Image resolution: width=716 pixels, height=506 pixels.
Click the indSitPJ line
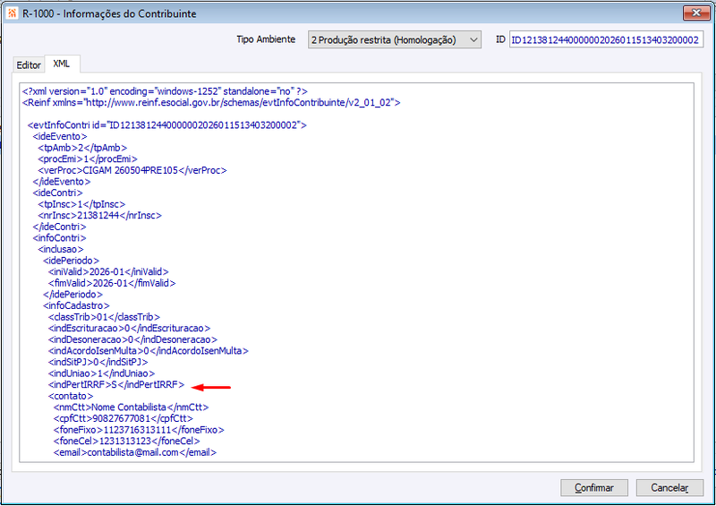[98, 362]
